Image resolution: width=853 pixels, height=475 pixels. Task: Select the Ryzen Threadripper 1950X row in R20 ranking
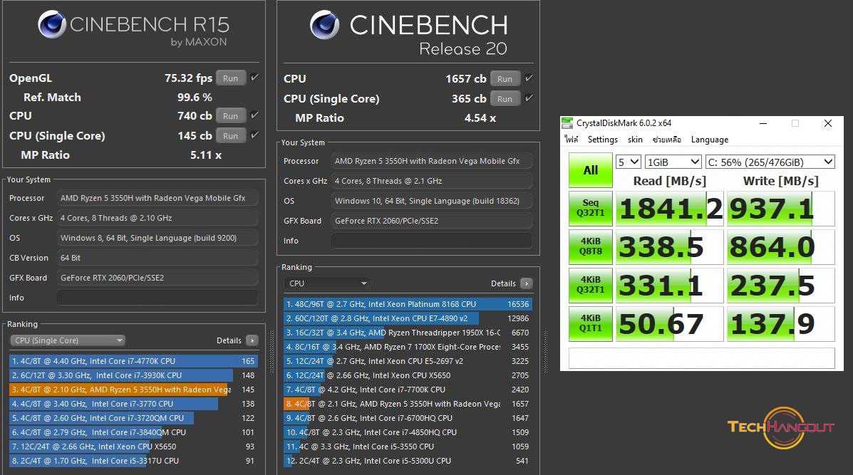(408, 333)
